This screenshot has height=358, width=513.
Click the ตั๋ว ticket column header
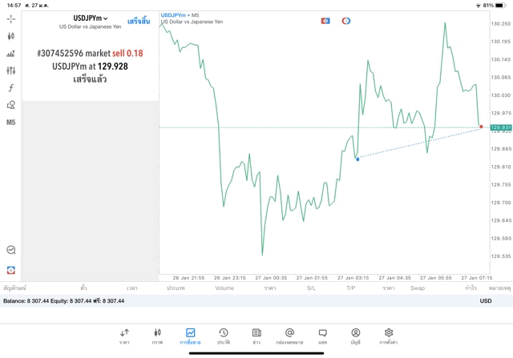83,288
